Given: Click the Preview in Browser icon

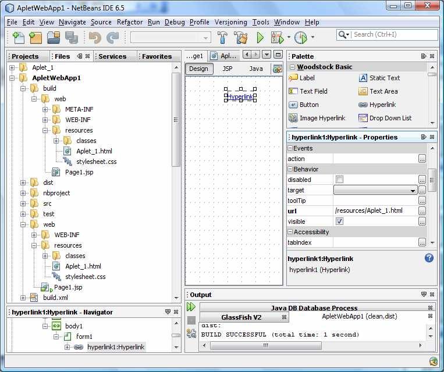Looking at the screenshot, I should coord(277,69).
